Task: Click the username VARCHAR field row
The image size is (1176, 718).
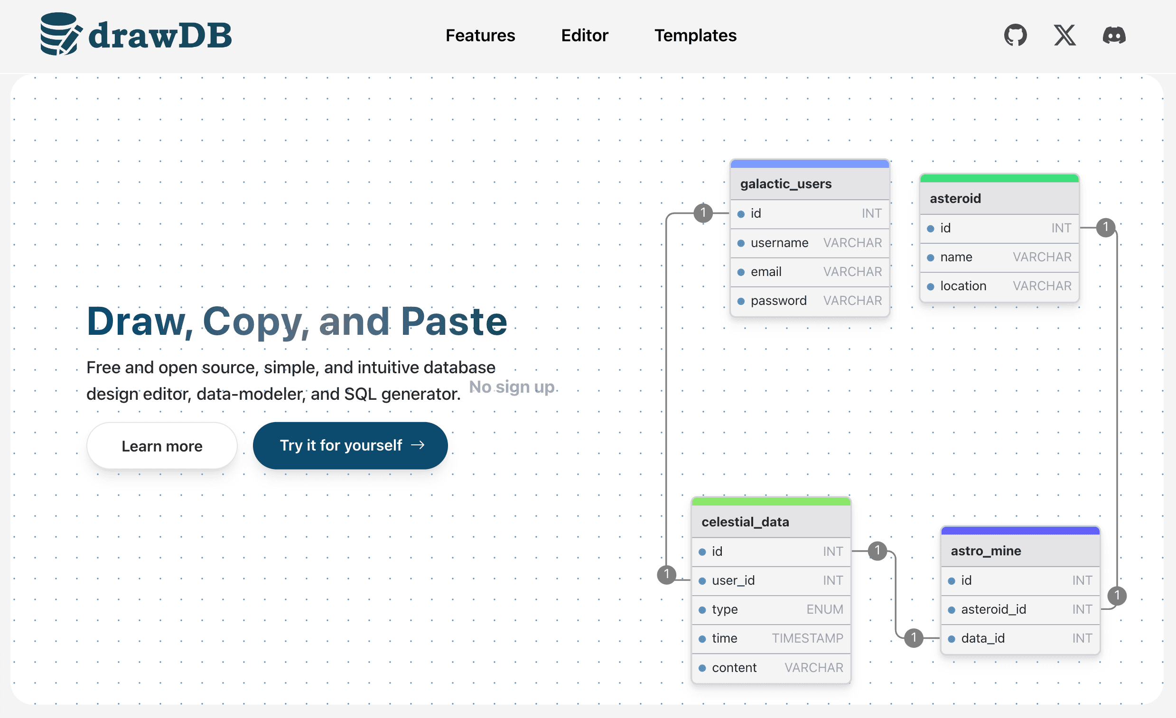Action: pos(810,243)
